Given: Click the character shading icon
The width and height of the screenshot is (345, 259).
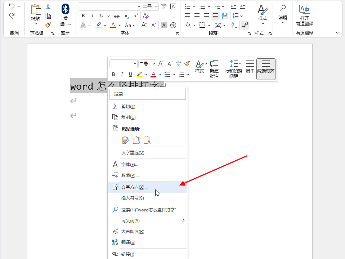Looking at the screenshot, I should [164, 25].
